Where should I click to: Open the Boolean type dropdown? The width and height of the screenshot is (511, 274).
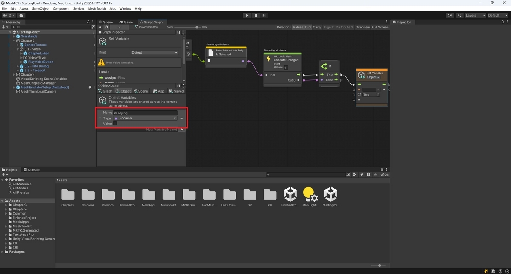coord(145,118)
